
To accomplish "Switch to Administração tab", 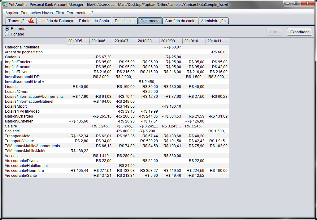I will tap(213, 21).
